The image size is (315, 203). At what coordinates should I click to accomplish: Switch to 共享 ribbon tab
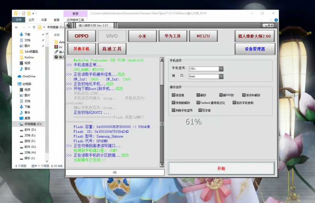[x=44, y=20]
